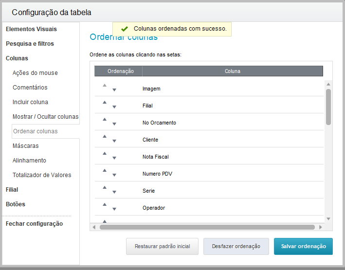Click the Ordenação column header
The width and height of the screenshot is (345, 270).
pos(121,71)
